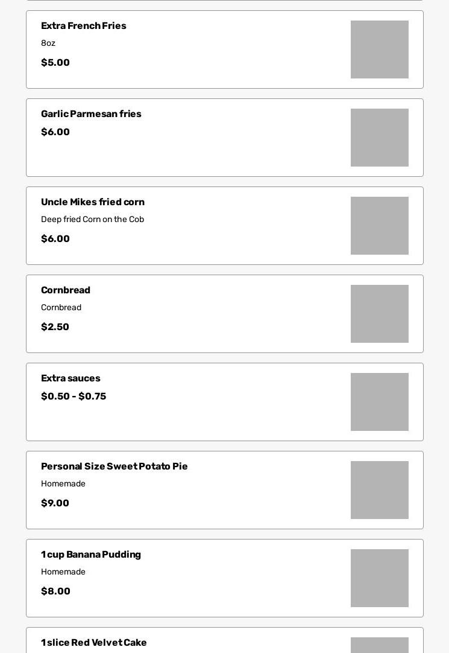Open the Extra French Fries image thumbnail
The image size is (449, 653).
[379, 49]
